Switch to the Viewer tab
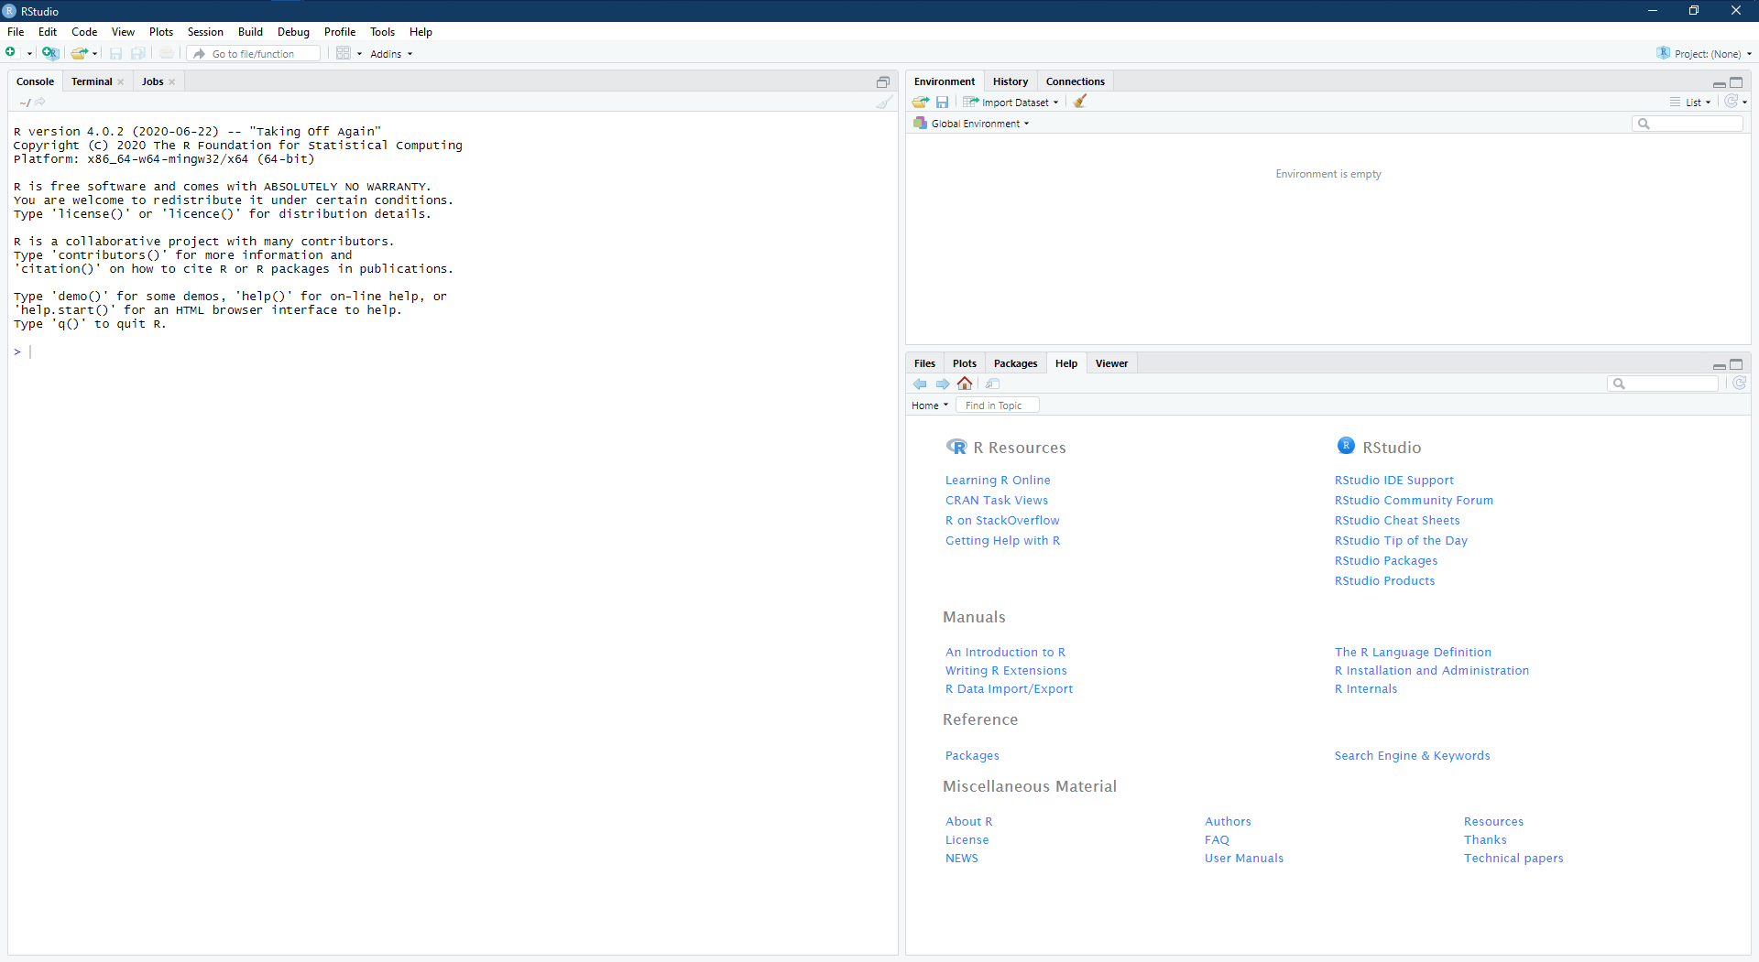Viewport: 1759px width, 962px height. click(x=1111, y=363)
